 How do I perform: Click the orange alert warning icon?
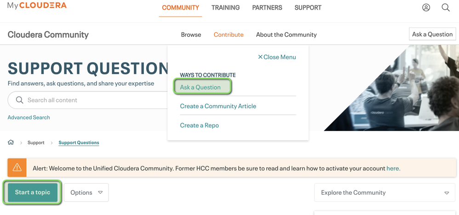[17, 168]
